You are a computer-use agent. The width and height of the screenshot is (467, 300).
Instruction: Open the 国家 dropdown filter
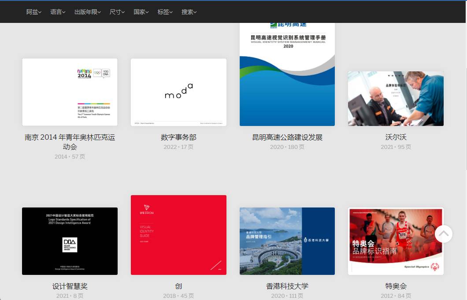[141, 12]
